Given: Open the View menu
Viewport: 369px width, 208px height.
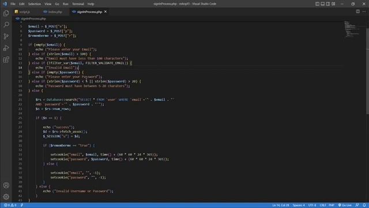Looking at the screenshot, I should tap(48, 4).
